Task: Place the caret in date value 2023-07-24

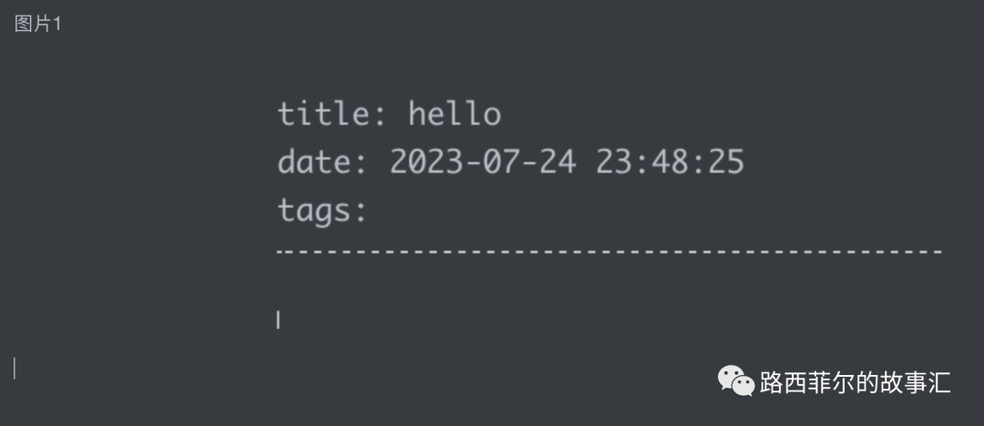Action: click(x=483, y=162)
